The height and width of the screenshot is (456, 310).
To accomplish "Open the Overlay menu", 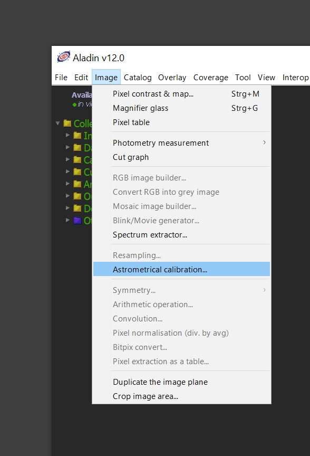I will click(x=172, y=78).
